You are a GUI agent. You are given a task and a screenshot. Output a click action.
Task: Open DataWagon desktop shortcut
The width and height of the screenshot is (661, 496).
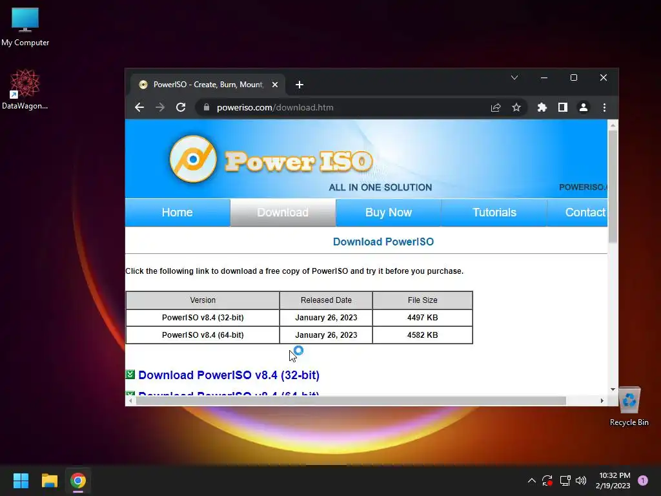coord(25,89)
